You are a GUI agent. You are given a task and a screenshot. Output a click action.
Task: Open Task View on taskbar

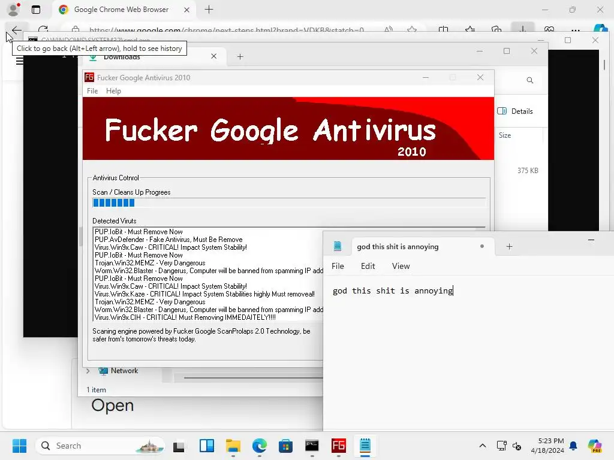pos(179,446)
